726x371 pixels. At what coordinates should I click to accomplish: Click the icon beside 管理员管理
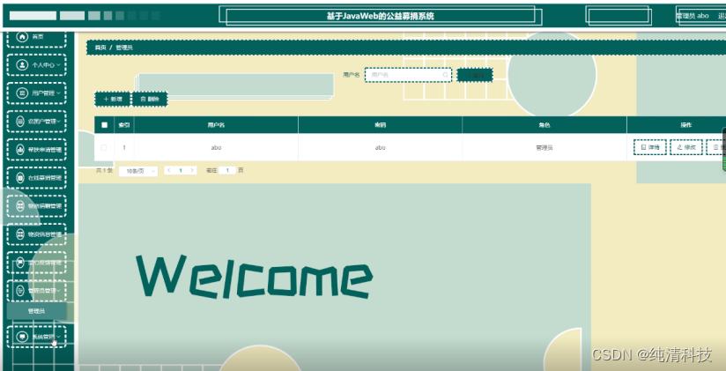(20, 291)
